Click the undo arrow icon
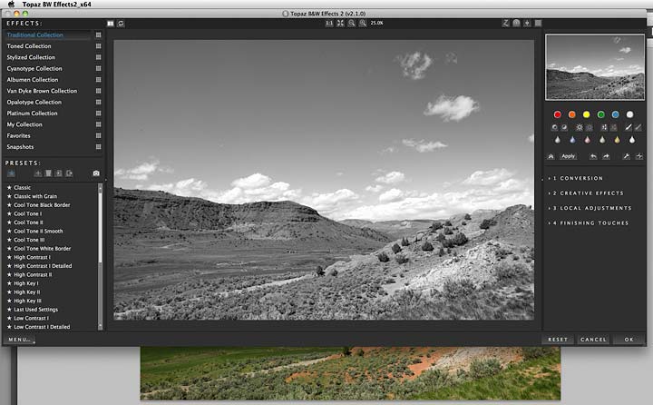The height and width of the screenshot is (405, 653). (x=593, y=156)
